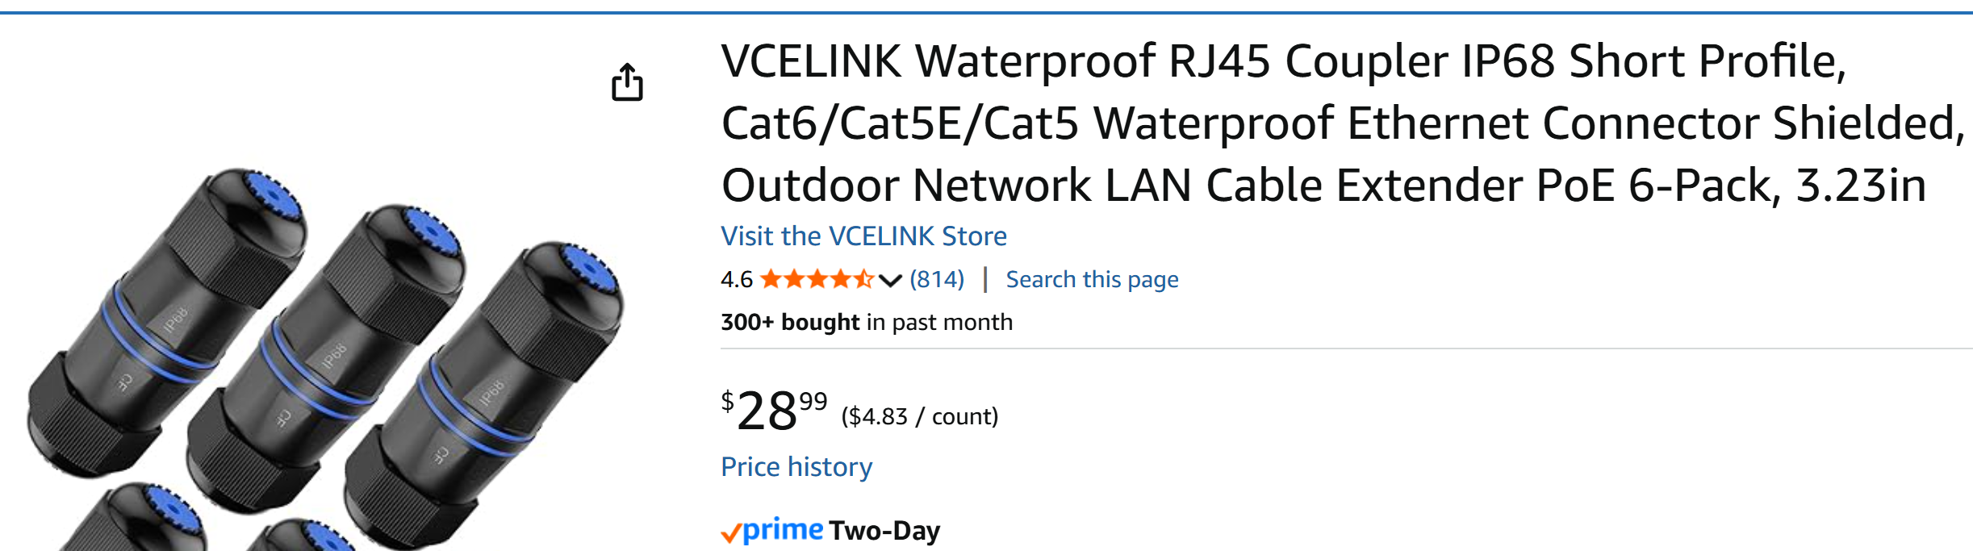
Task: Click the orange star rating icons
Action: 817,279
